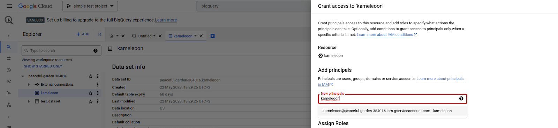Open the main navigation hamburger menu
This screenshot has width=558, height=128.
9,6
